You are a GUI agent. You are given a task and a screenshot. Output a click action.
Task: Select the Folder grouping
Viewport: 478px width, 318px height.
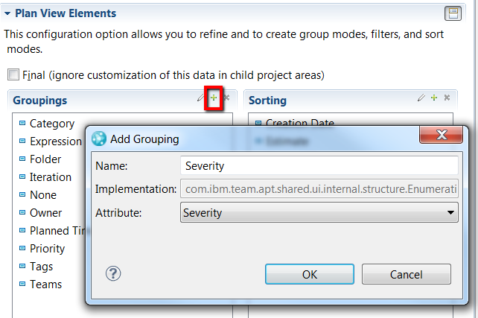[40, 159]
